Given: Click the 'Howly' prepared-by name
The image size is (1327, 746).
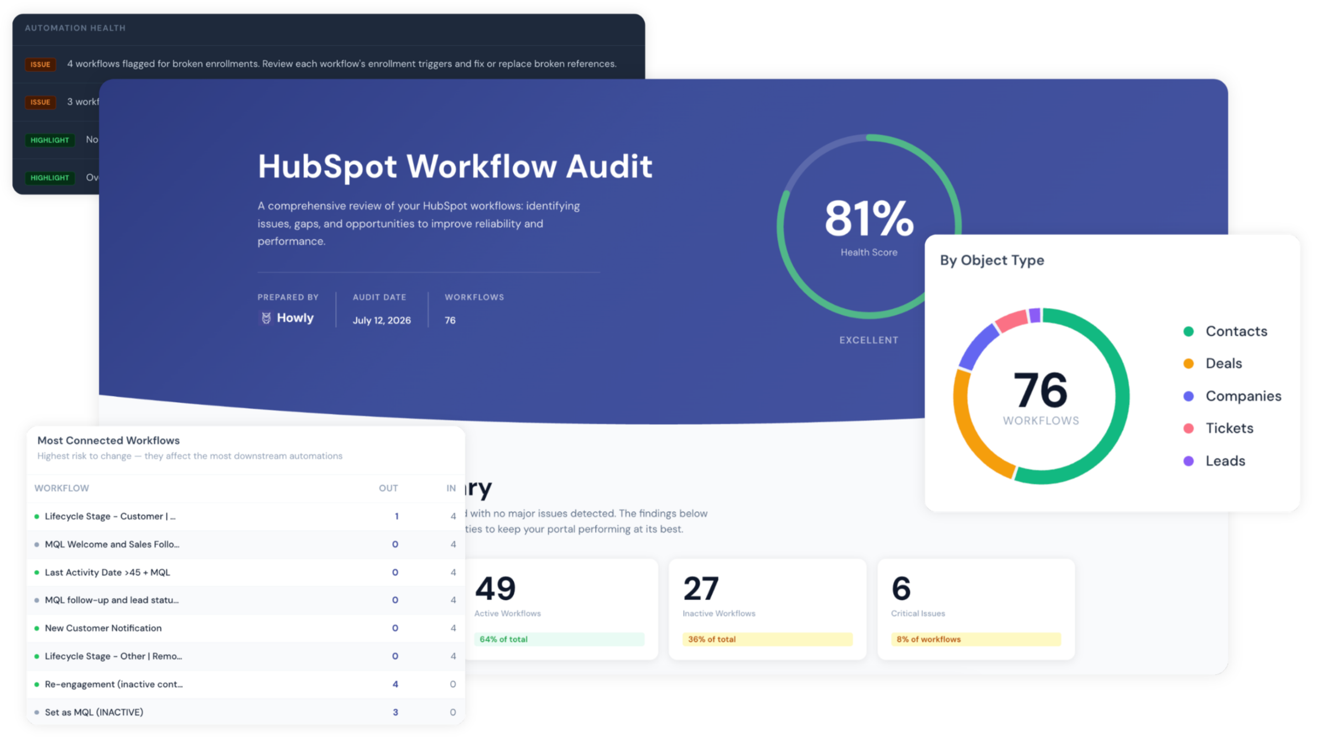Looking at the screenshot, I should pos(295,318).
